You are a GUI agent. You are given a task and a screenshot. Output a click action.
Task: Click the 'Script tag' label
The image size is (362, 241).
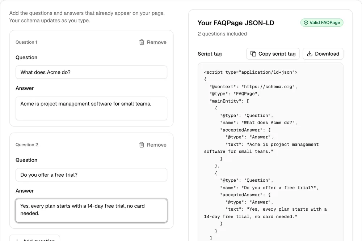coord(210,54)
